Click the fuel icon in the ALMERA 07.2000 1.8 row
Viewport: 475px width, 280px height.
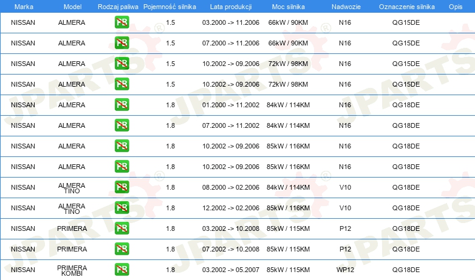[x=121, y=125]
